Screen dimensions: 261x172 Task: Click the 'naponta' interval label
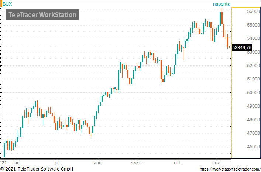(x=221, y=4)
